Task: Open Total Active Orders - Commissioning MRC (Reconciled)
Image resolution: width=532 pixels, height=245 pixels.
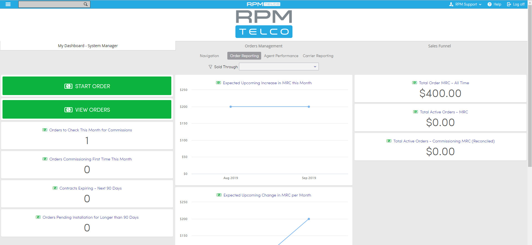Action: click(444, 141)
